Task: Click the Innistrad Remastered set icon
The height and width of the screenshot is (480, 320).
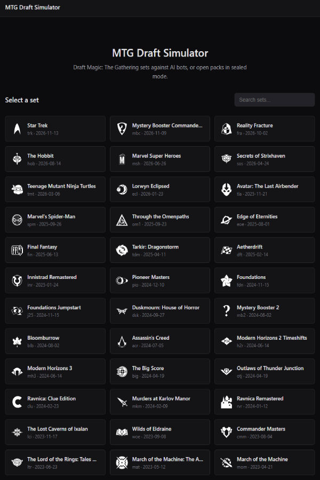Action: click(17, 281)
